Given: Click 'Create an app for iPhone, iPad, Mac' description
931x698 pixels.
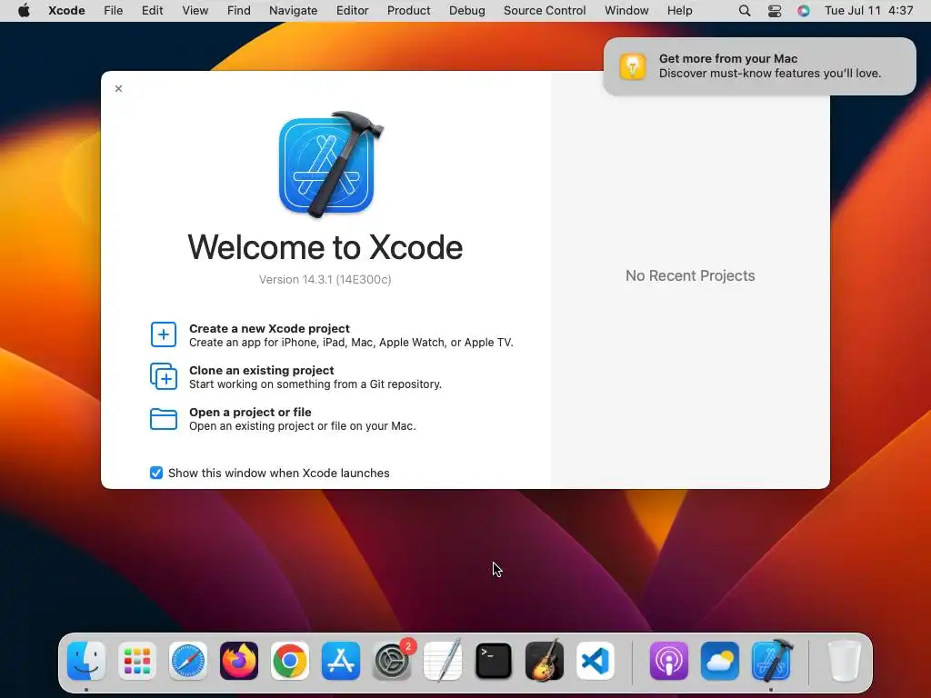Looking at the screenshot, I should (x=352, y=343).
